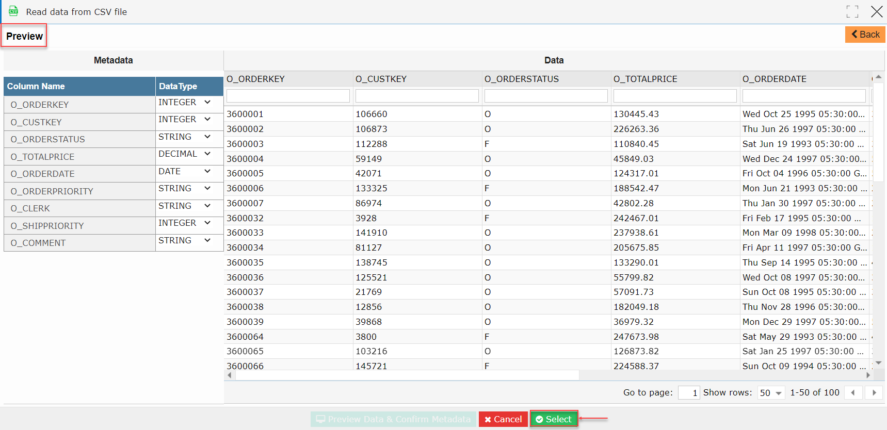This screenshot has width=887, height=430.
Task: Click the Cancel button
Action: 503,419
